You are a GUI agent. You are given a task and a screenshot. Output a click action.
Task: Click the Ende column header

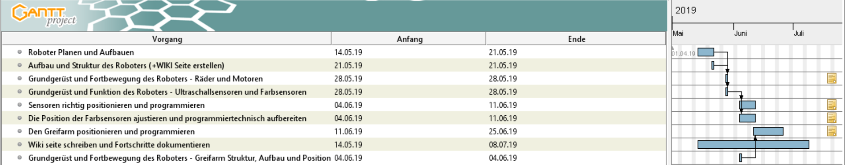pyautogui.click(x=576, y=39)
